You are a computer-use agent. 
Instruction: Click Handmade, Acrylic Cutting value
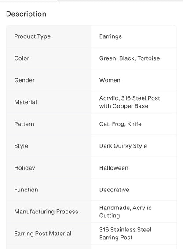(x=125, y=212)
